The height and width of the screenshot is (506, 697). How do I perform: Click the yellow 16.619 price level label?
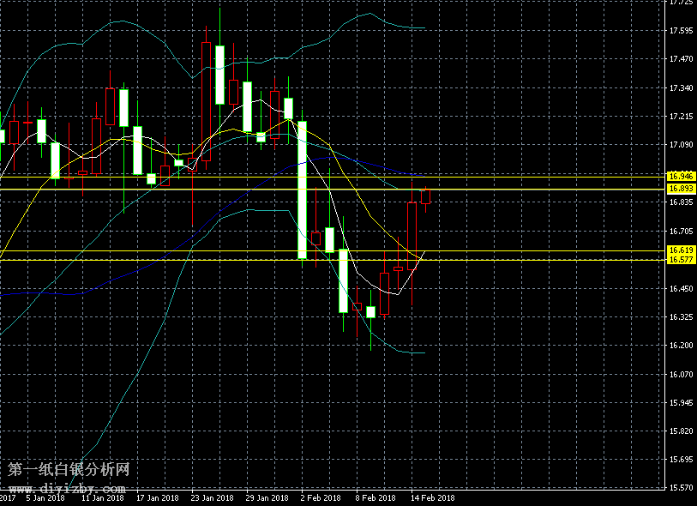[x=681, y=250]
